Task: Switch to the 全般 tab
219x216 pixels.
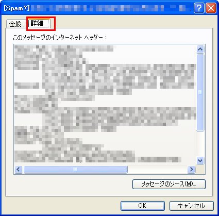Action: (x=15, y=24)
